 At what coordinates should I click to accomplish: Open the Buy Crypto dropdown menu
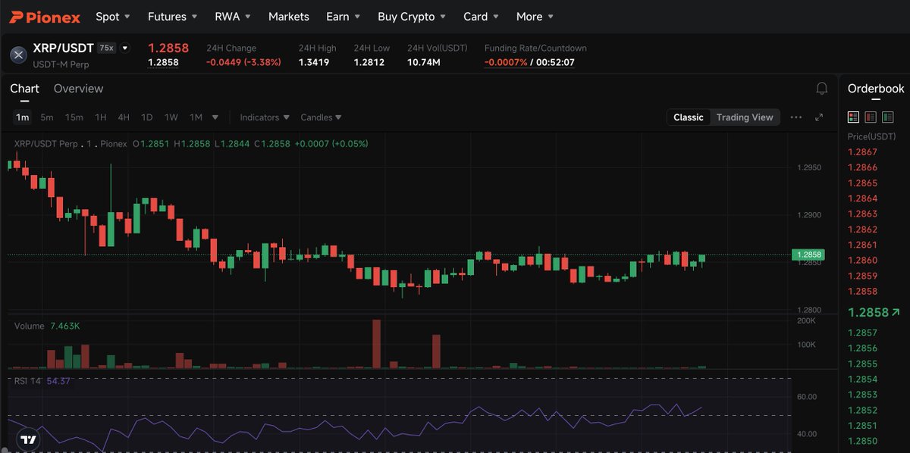pyautogui.click(x=412, y=16)
